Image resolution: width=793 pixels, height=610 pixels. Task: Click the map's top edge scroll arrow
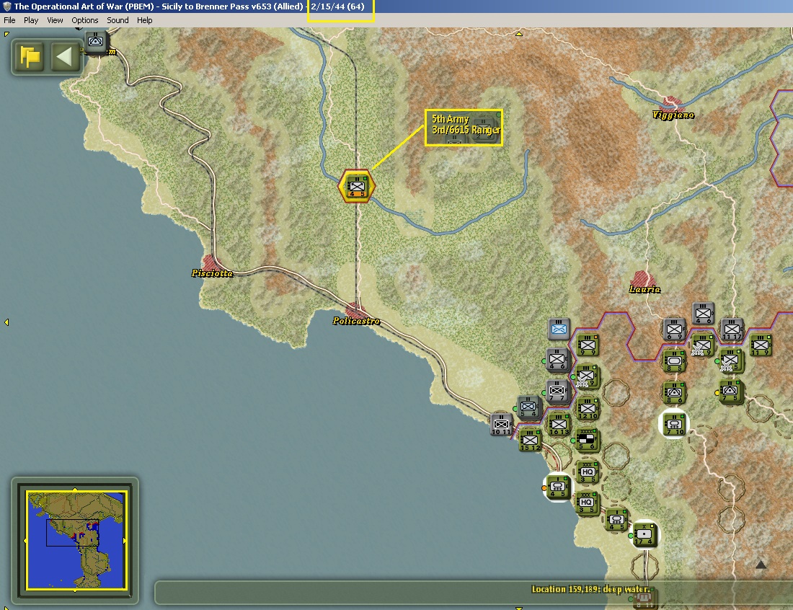(519, 34)
